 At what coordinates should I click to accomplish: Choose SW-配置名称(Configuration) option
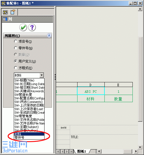[x=29, y=98]
